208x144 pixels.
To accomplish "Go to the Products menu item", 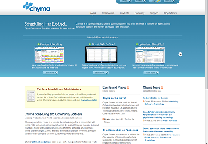I will coord(124,13).
